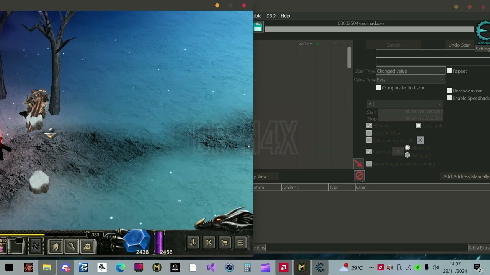Switch to Cheat Engine taskbar icon

pos(320,267)
